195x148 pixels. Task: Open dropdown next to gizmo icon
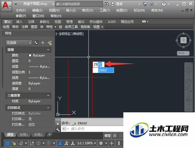54,143
